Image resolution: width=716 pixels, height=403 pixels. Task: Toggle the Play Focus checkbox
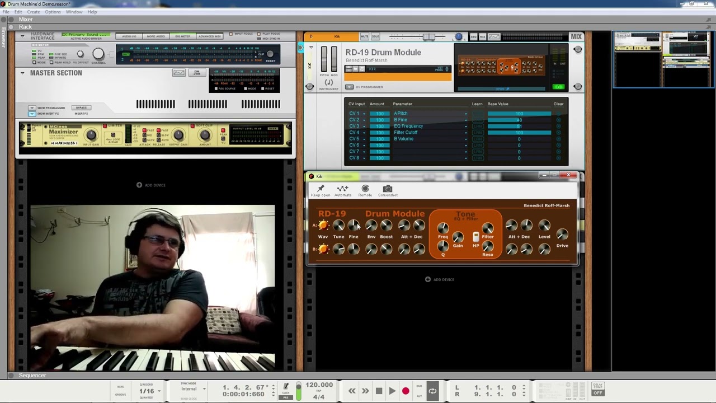tap(260, 34)
